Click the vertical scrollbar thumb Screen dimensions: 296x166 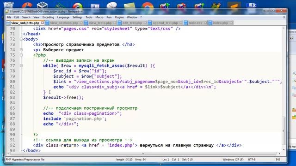pos(284,130)
